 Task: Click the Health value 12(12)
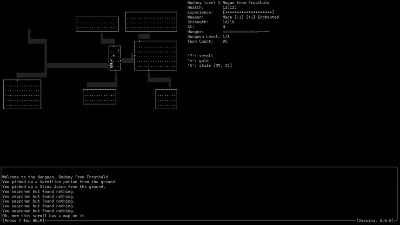(x=230, y=7)
